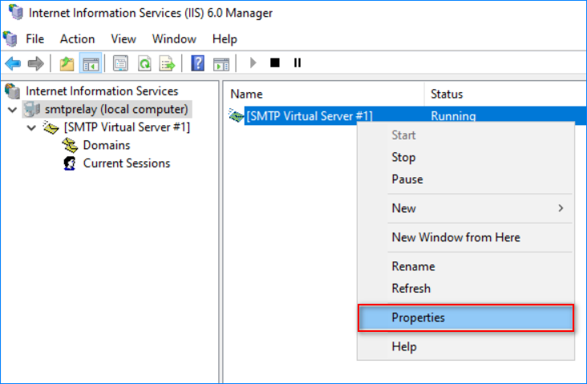Select [SMTP Virtual Server #1] in tree
The image size is (587, 384).
(127, 127)
